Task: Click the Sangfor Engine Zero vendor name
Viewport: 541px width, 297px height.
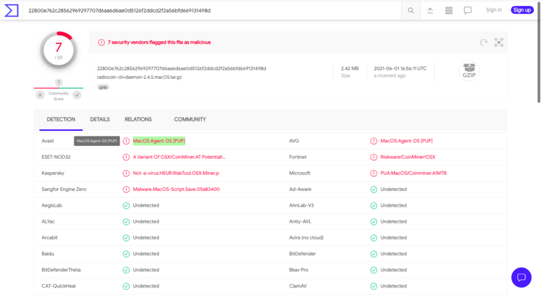Action: pyautogui.click(x=64, y=189)
